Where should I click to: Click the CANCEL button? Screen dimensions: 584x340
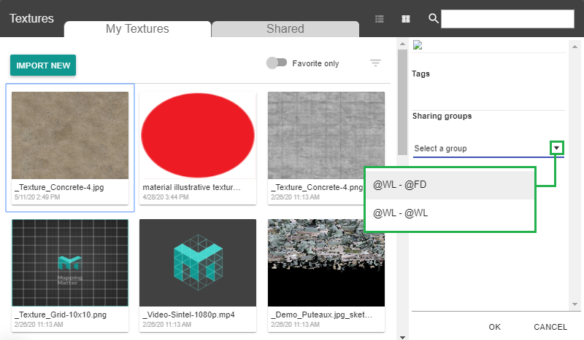pos(550,327)
